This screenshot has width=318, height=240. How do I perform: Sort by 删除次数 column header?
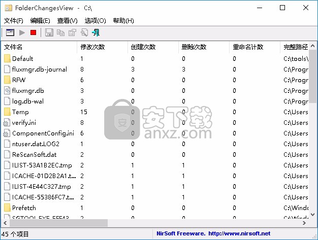coord(204,47)
